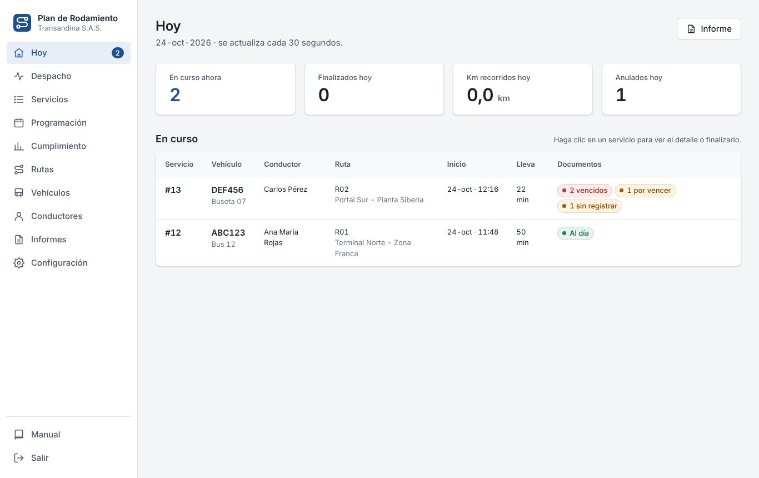Click the 'Al día' green badge
This screenshot has width=759, height=478.
click(576, 233)
